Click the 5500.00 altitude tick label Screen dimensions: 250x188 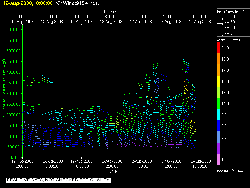point(14,40)
